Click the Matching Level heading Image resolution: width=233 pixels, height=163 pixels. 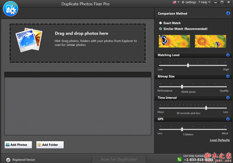169,55
